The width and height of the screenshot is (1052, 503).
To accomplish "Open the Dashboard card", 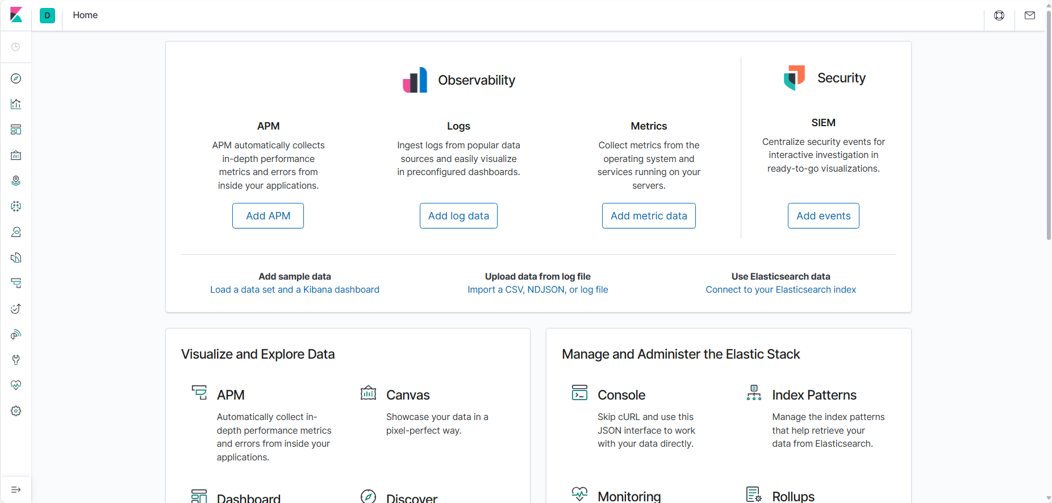I will tap(249, 498).
